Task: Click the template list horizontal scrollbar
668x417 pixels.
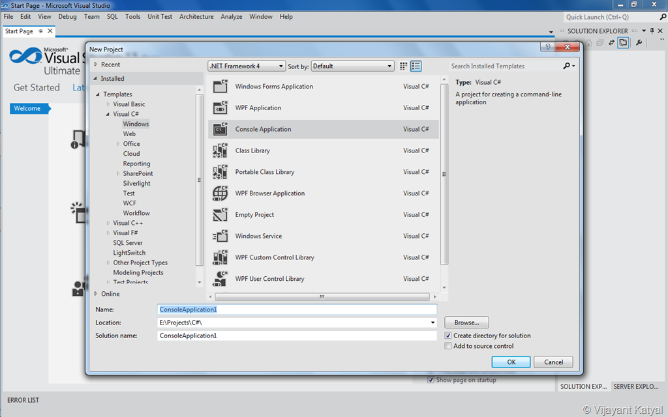Action: click(322, 296)
